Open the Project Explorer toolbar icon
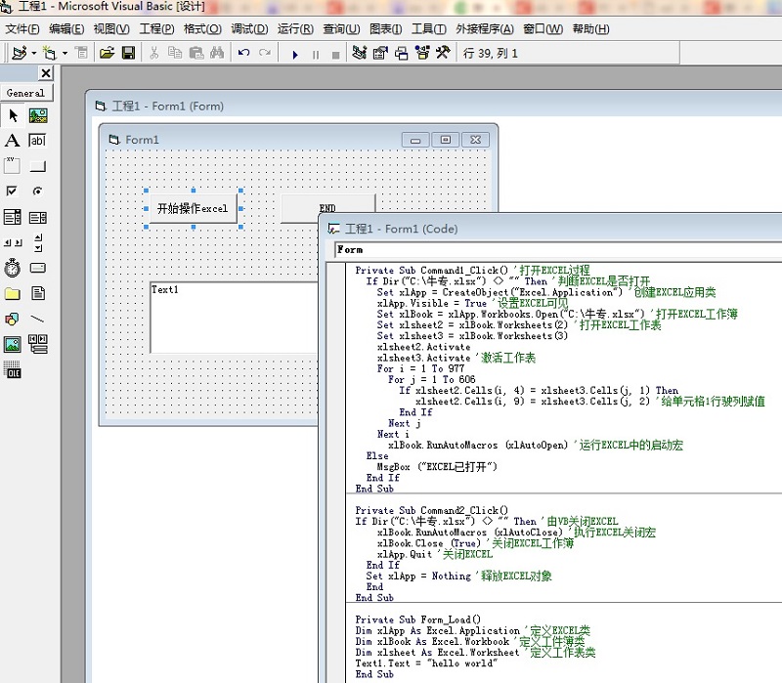 pyautogui.click(x=359, y=53)
